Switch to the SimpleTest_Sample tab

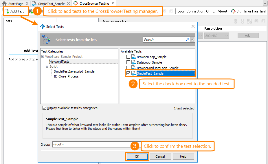(x=51, y=3)
